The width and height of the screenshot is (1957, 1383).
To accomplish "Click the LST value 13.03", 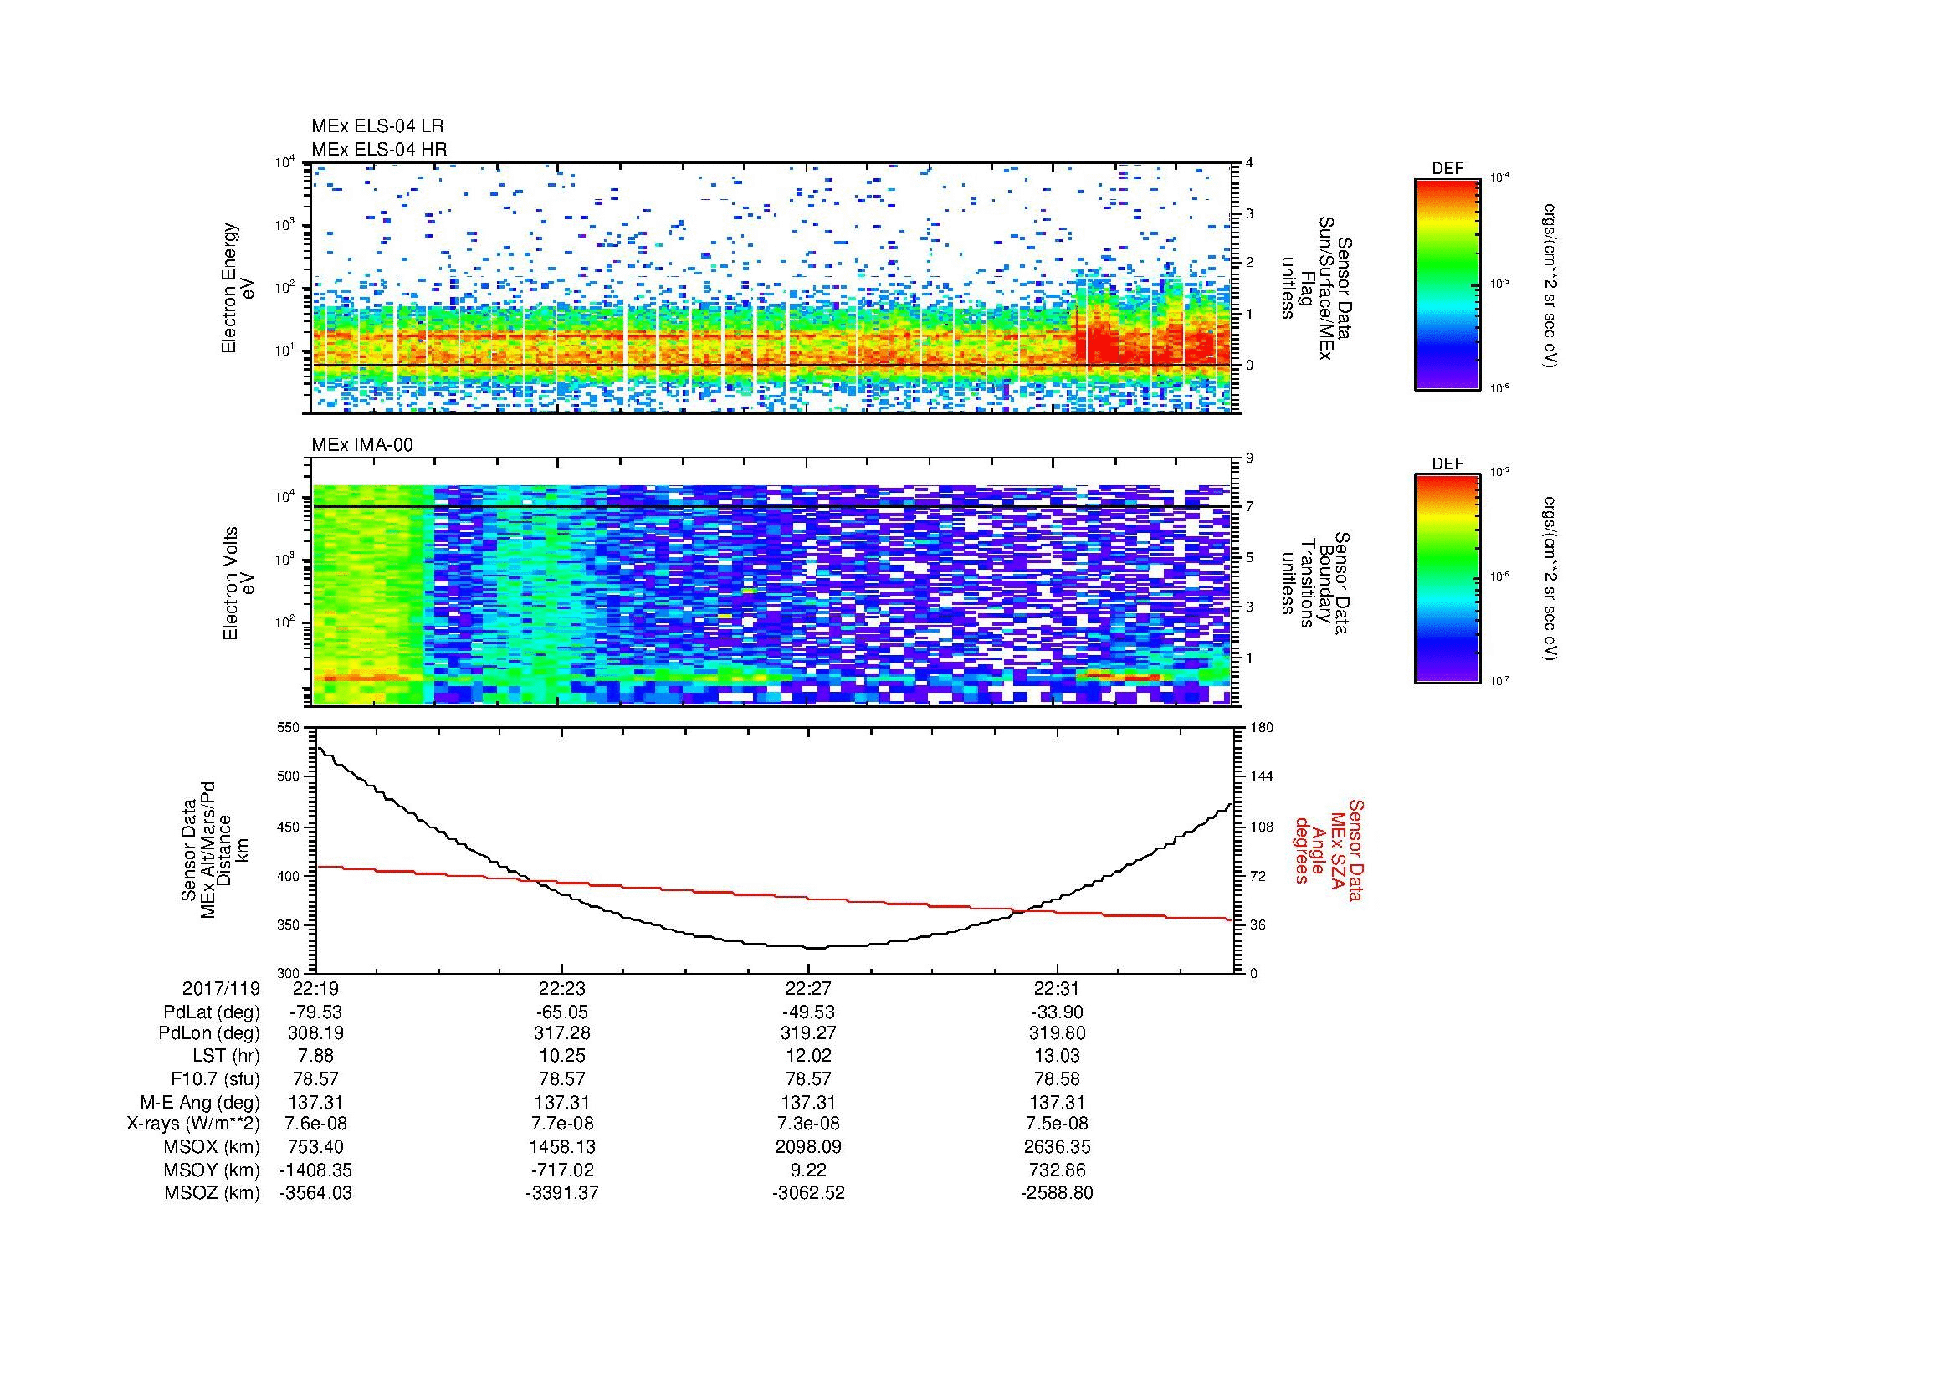I will (1057, 1056).
